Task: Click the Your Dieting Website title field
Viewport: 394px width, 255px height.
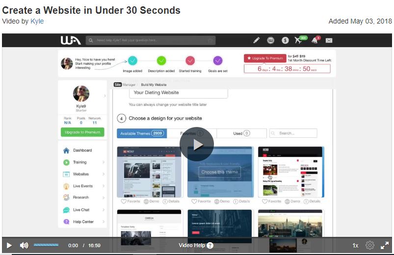Action: (179, 93)
